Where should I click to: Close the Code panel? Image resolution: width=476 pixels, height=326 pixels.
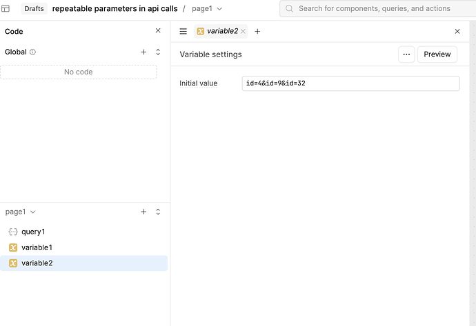point(158,31)
